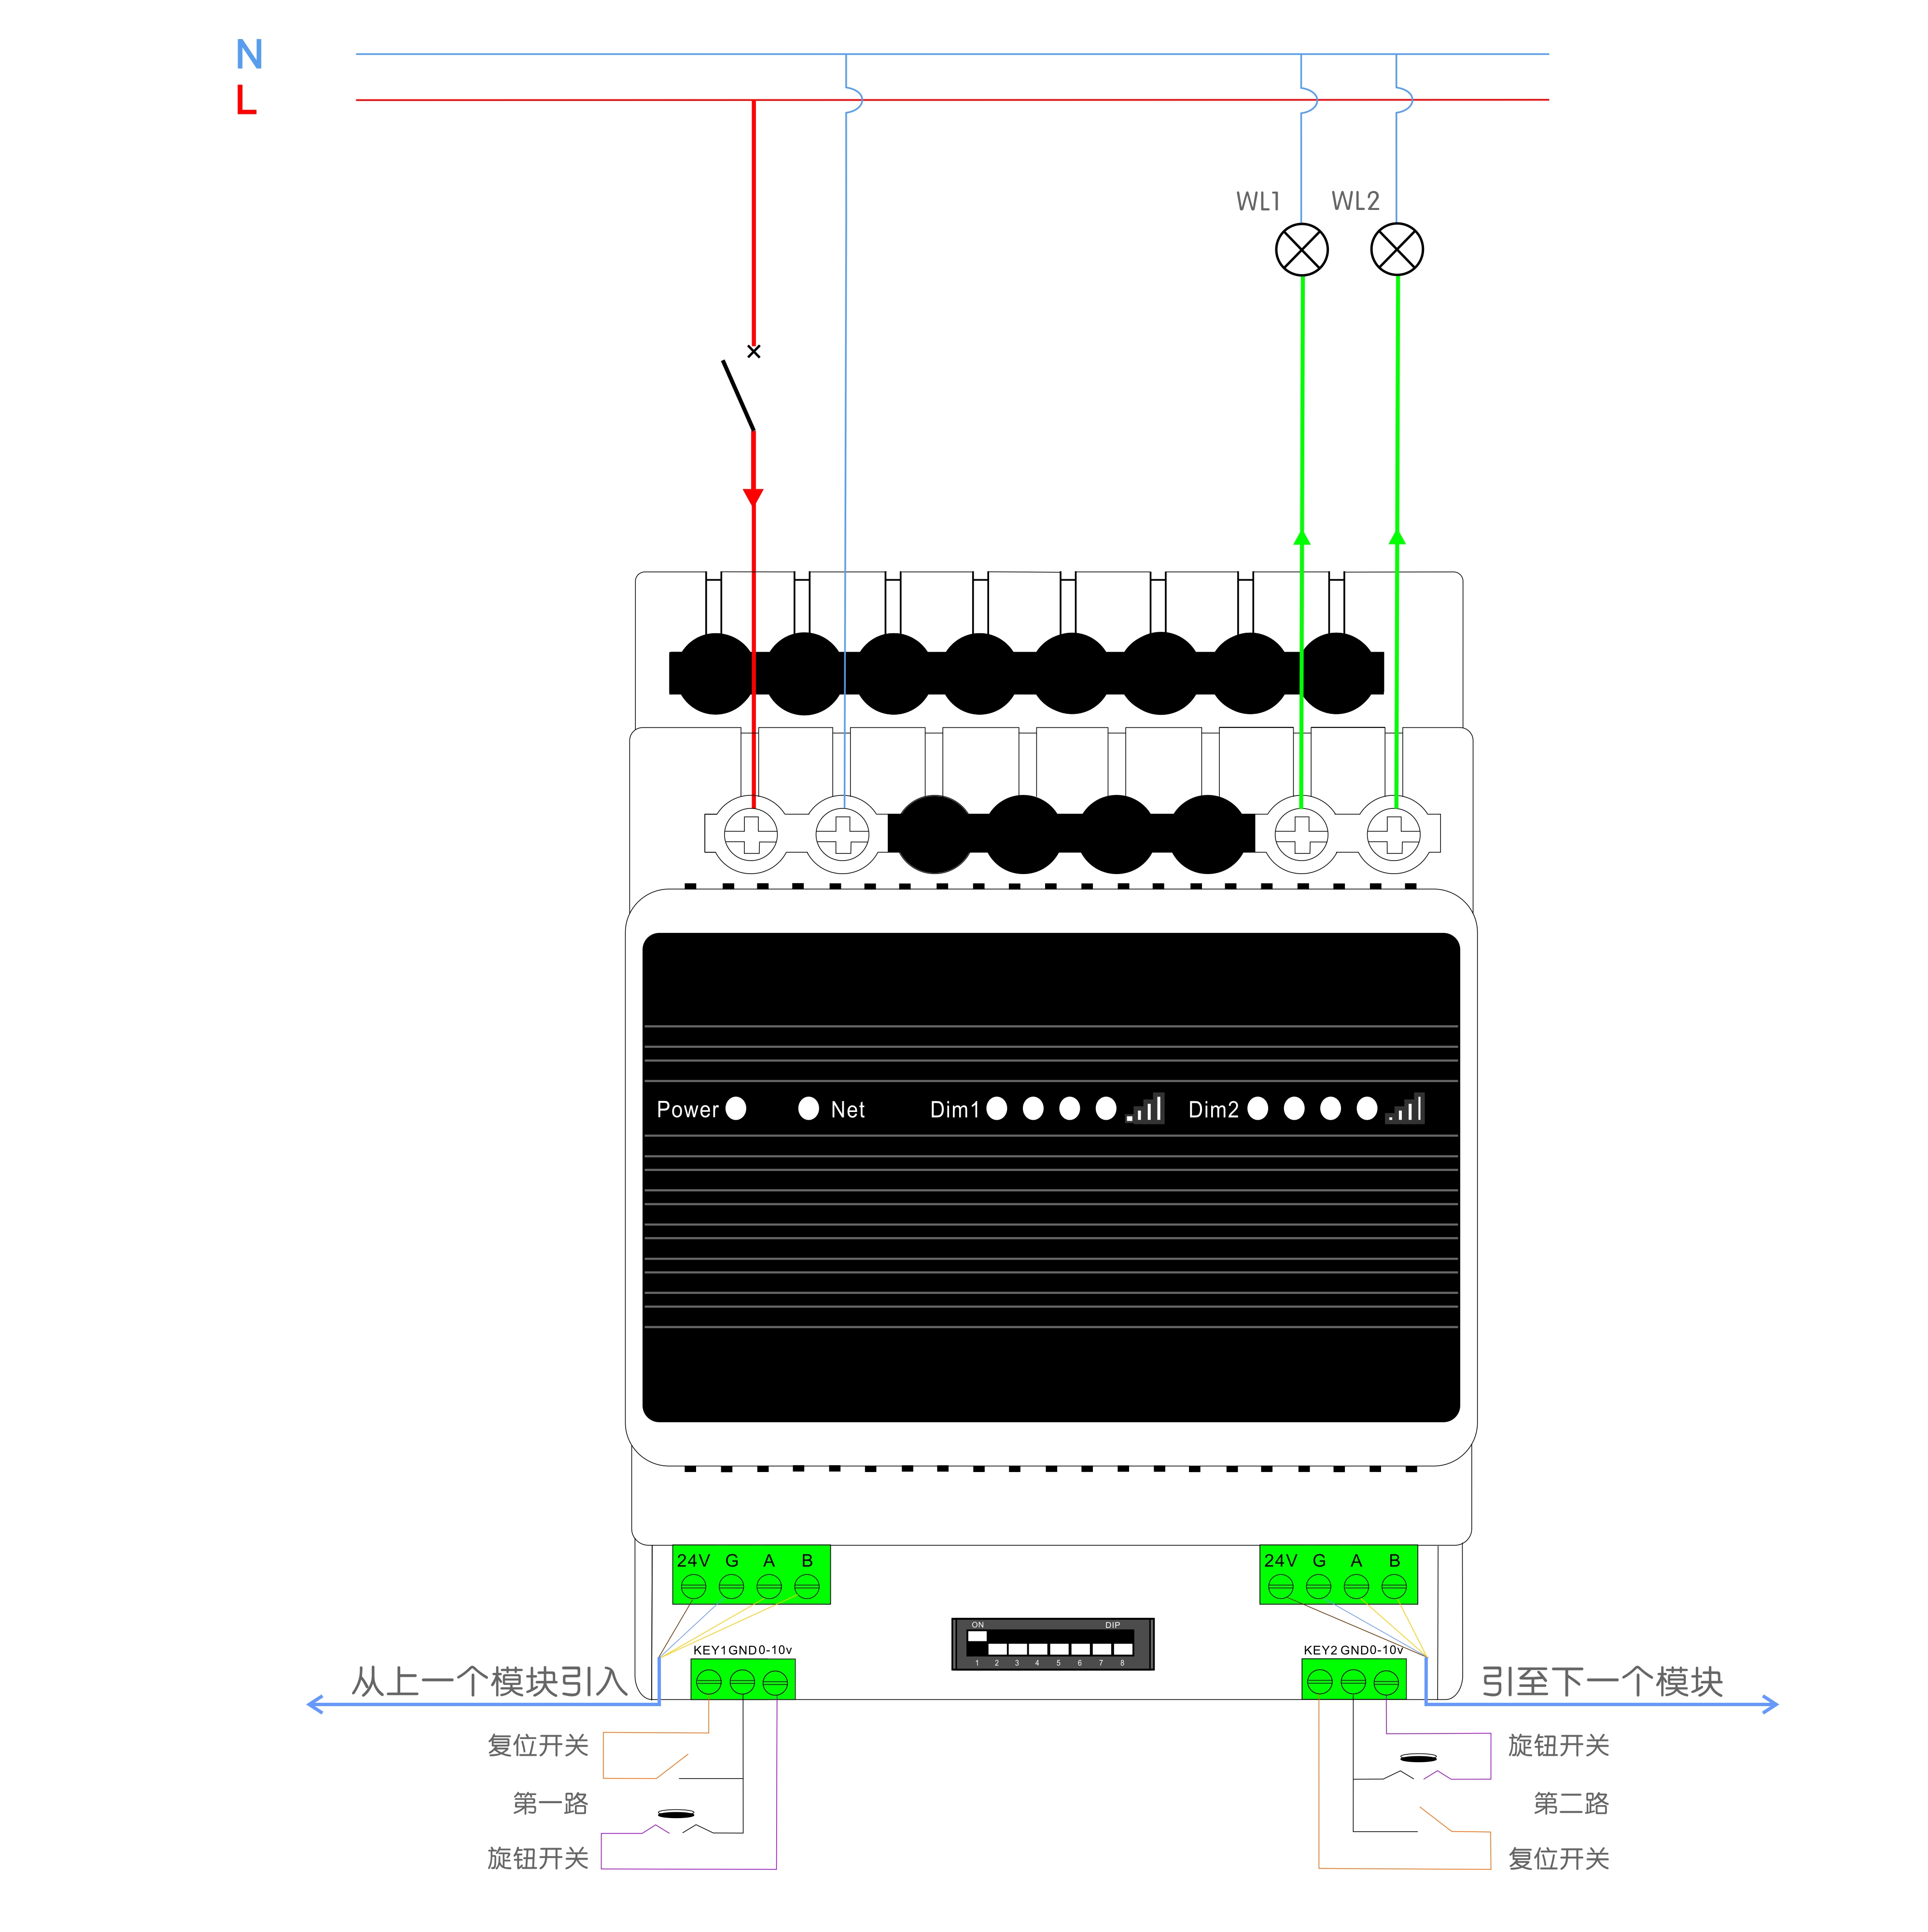This screenshot has width=1928, height=1932.
Task: Click the rotary knob symbol of the 第二路 circuit
Action: (x=1417, y=1757)
